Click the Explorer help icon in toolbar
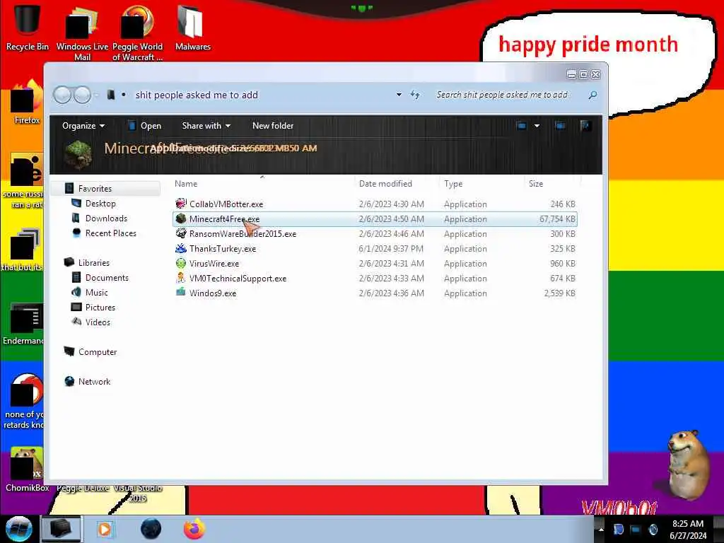724x543 pixels. pyautogui.click(x=585, y=126)
